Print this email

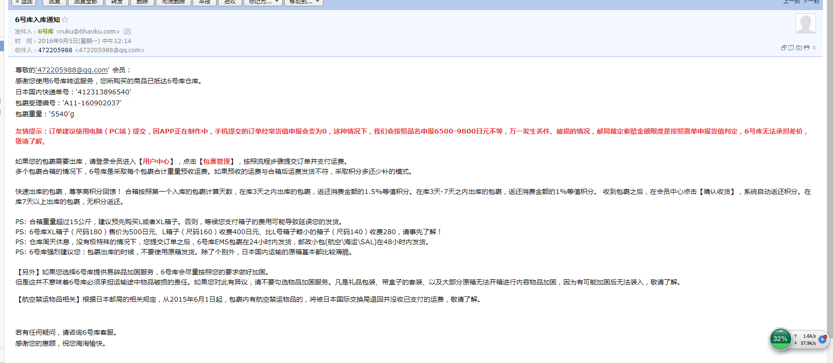click(807, 48)
